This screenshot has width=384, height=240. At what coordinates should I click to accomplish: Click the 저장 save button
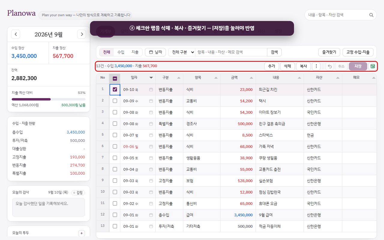coord(358,66)
